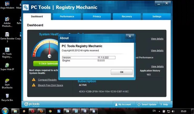Click the Subscription heading
This screenshot has height=114, width=194.
[87, 81]
